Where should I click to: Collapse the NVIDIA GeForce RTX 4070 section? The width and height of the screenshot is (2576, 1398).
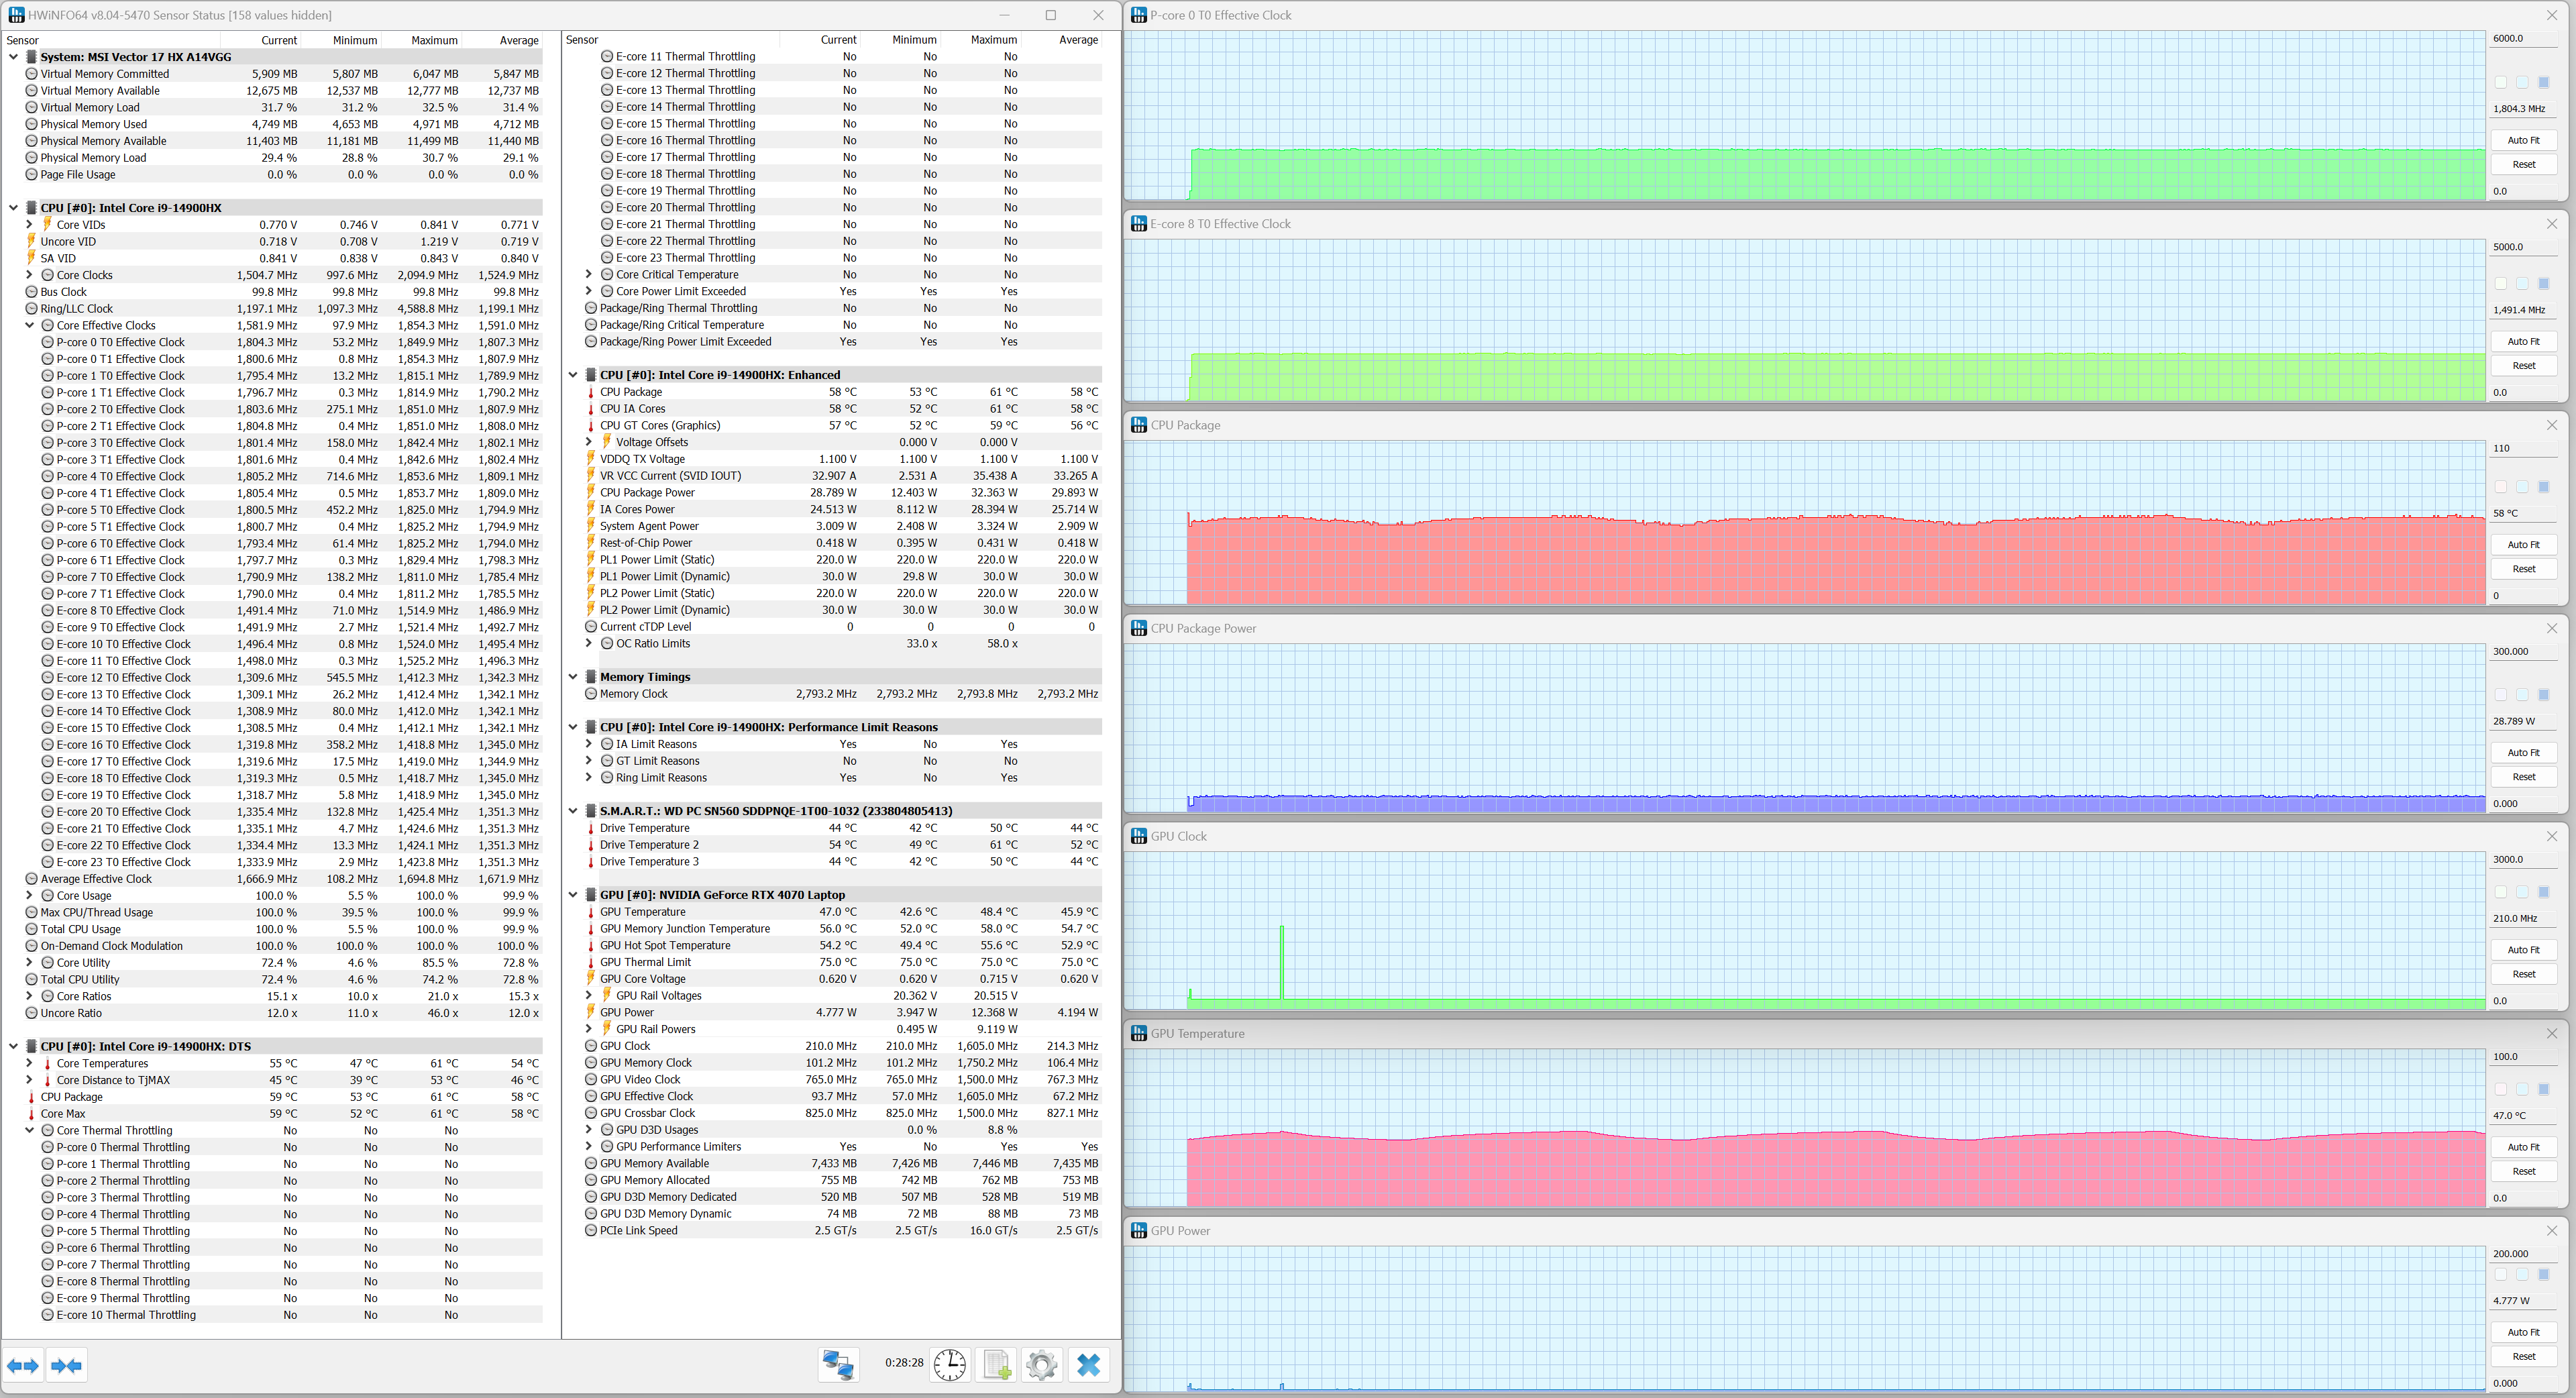573,895
